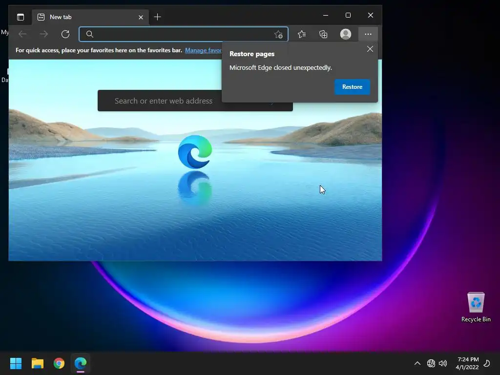Click the Manage favorites link

coord(204,50)
